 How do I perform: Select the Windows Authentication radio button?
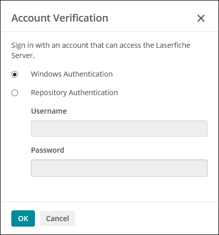click(14, 74)
